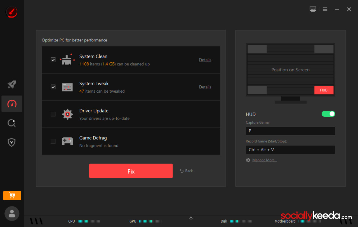Screen dimensions: 358x227
Task: Uncheck the System Clean checkbox
Action: coord(53,60)
